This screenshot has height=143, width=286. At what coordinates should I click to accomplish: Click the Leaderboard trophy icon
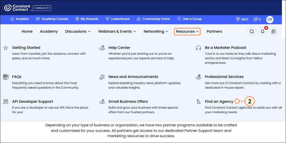(x=107, y=19)
